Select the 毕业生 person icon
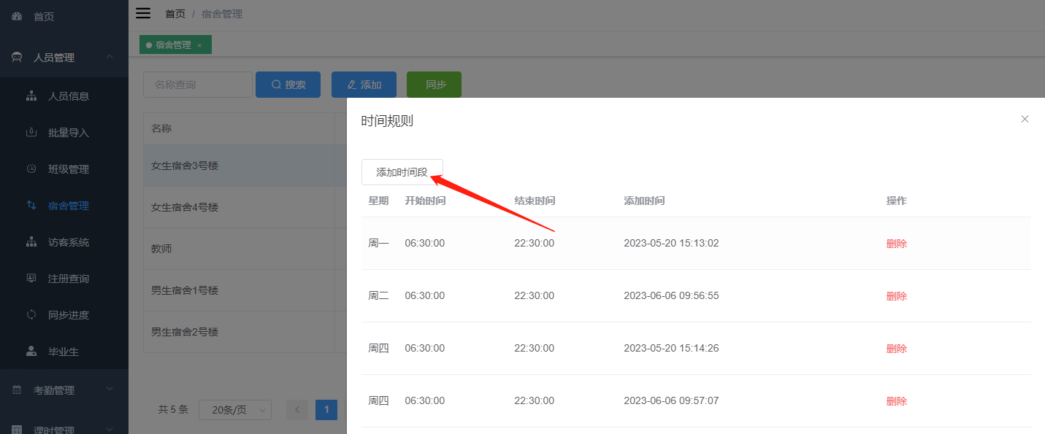Screen dimensions: 1045x434 [34, 351]
